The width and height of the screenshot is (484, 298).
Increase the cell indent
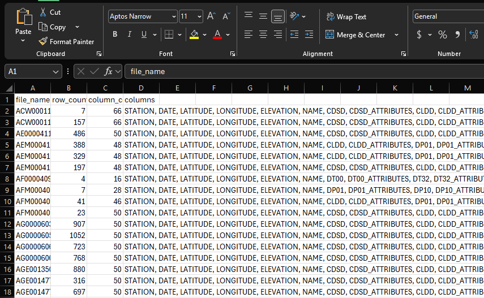click(309, 34)
